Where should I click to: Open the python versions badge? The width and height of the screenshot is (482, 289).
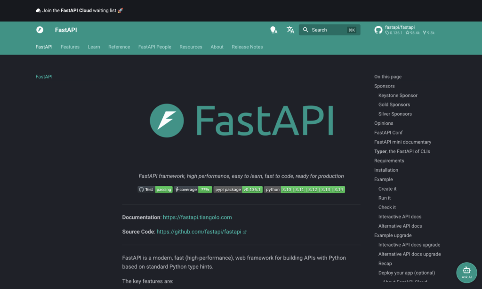point(305,189)
